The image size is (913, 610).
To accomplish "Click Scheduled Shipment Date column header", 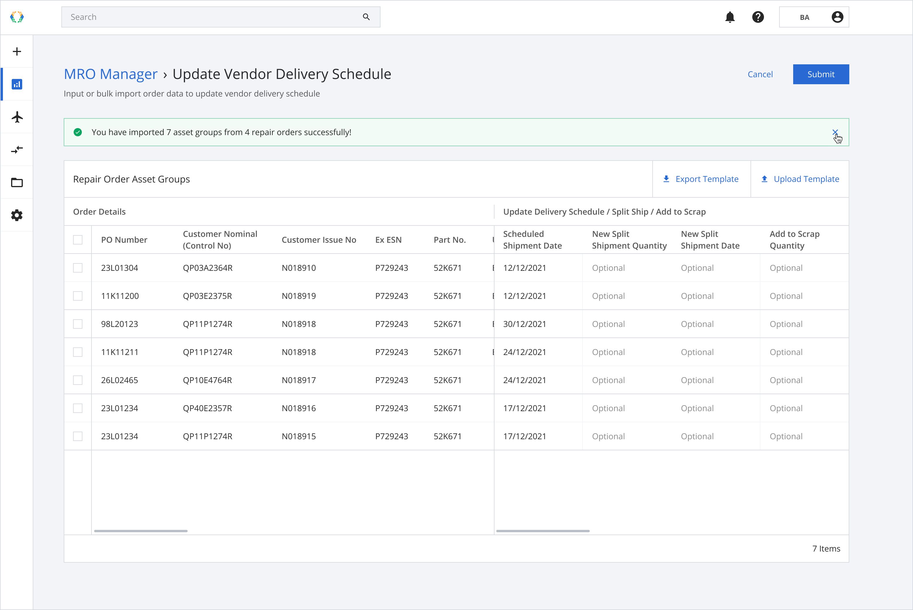I will tap(532, 240).
